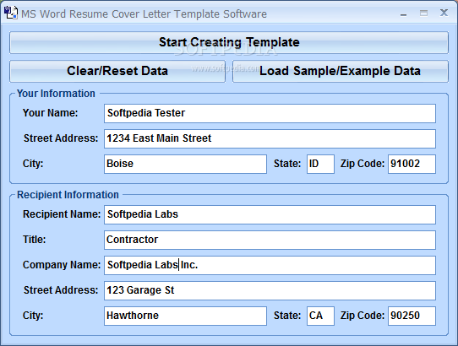Click the Your Information group label
Screen dimensions: 458x346
[56, 94]
